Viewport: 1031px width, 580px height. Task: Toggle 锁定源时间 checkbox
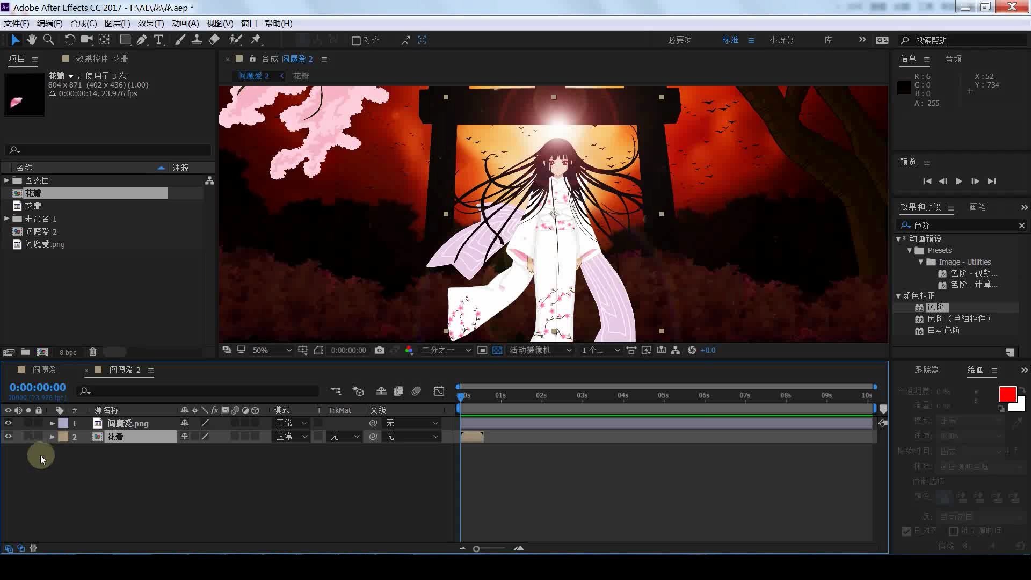coord(954,531)
